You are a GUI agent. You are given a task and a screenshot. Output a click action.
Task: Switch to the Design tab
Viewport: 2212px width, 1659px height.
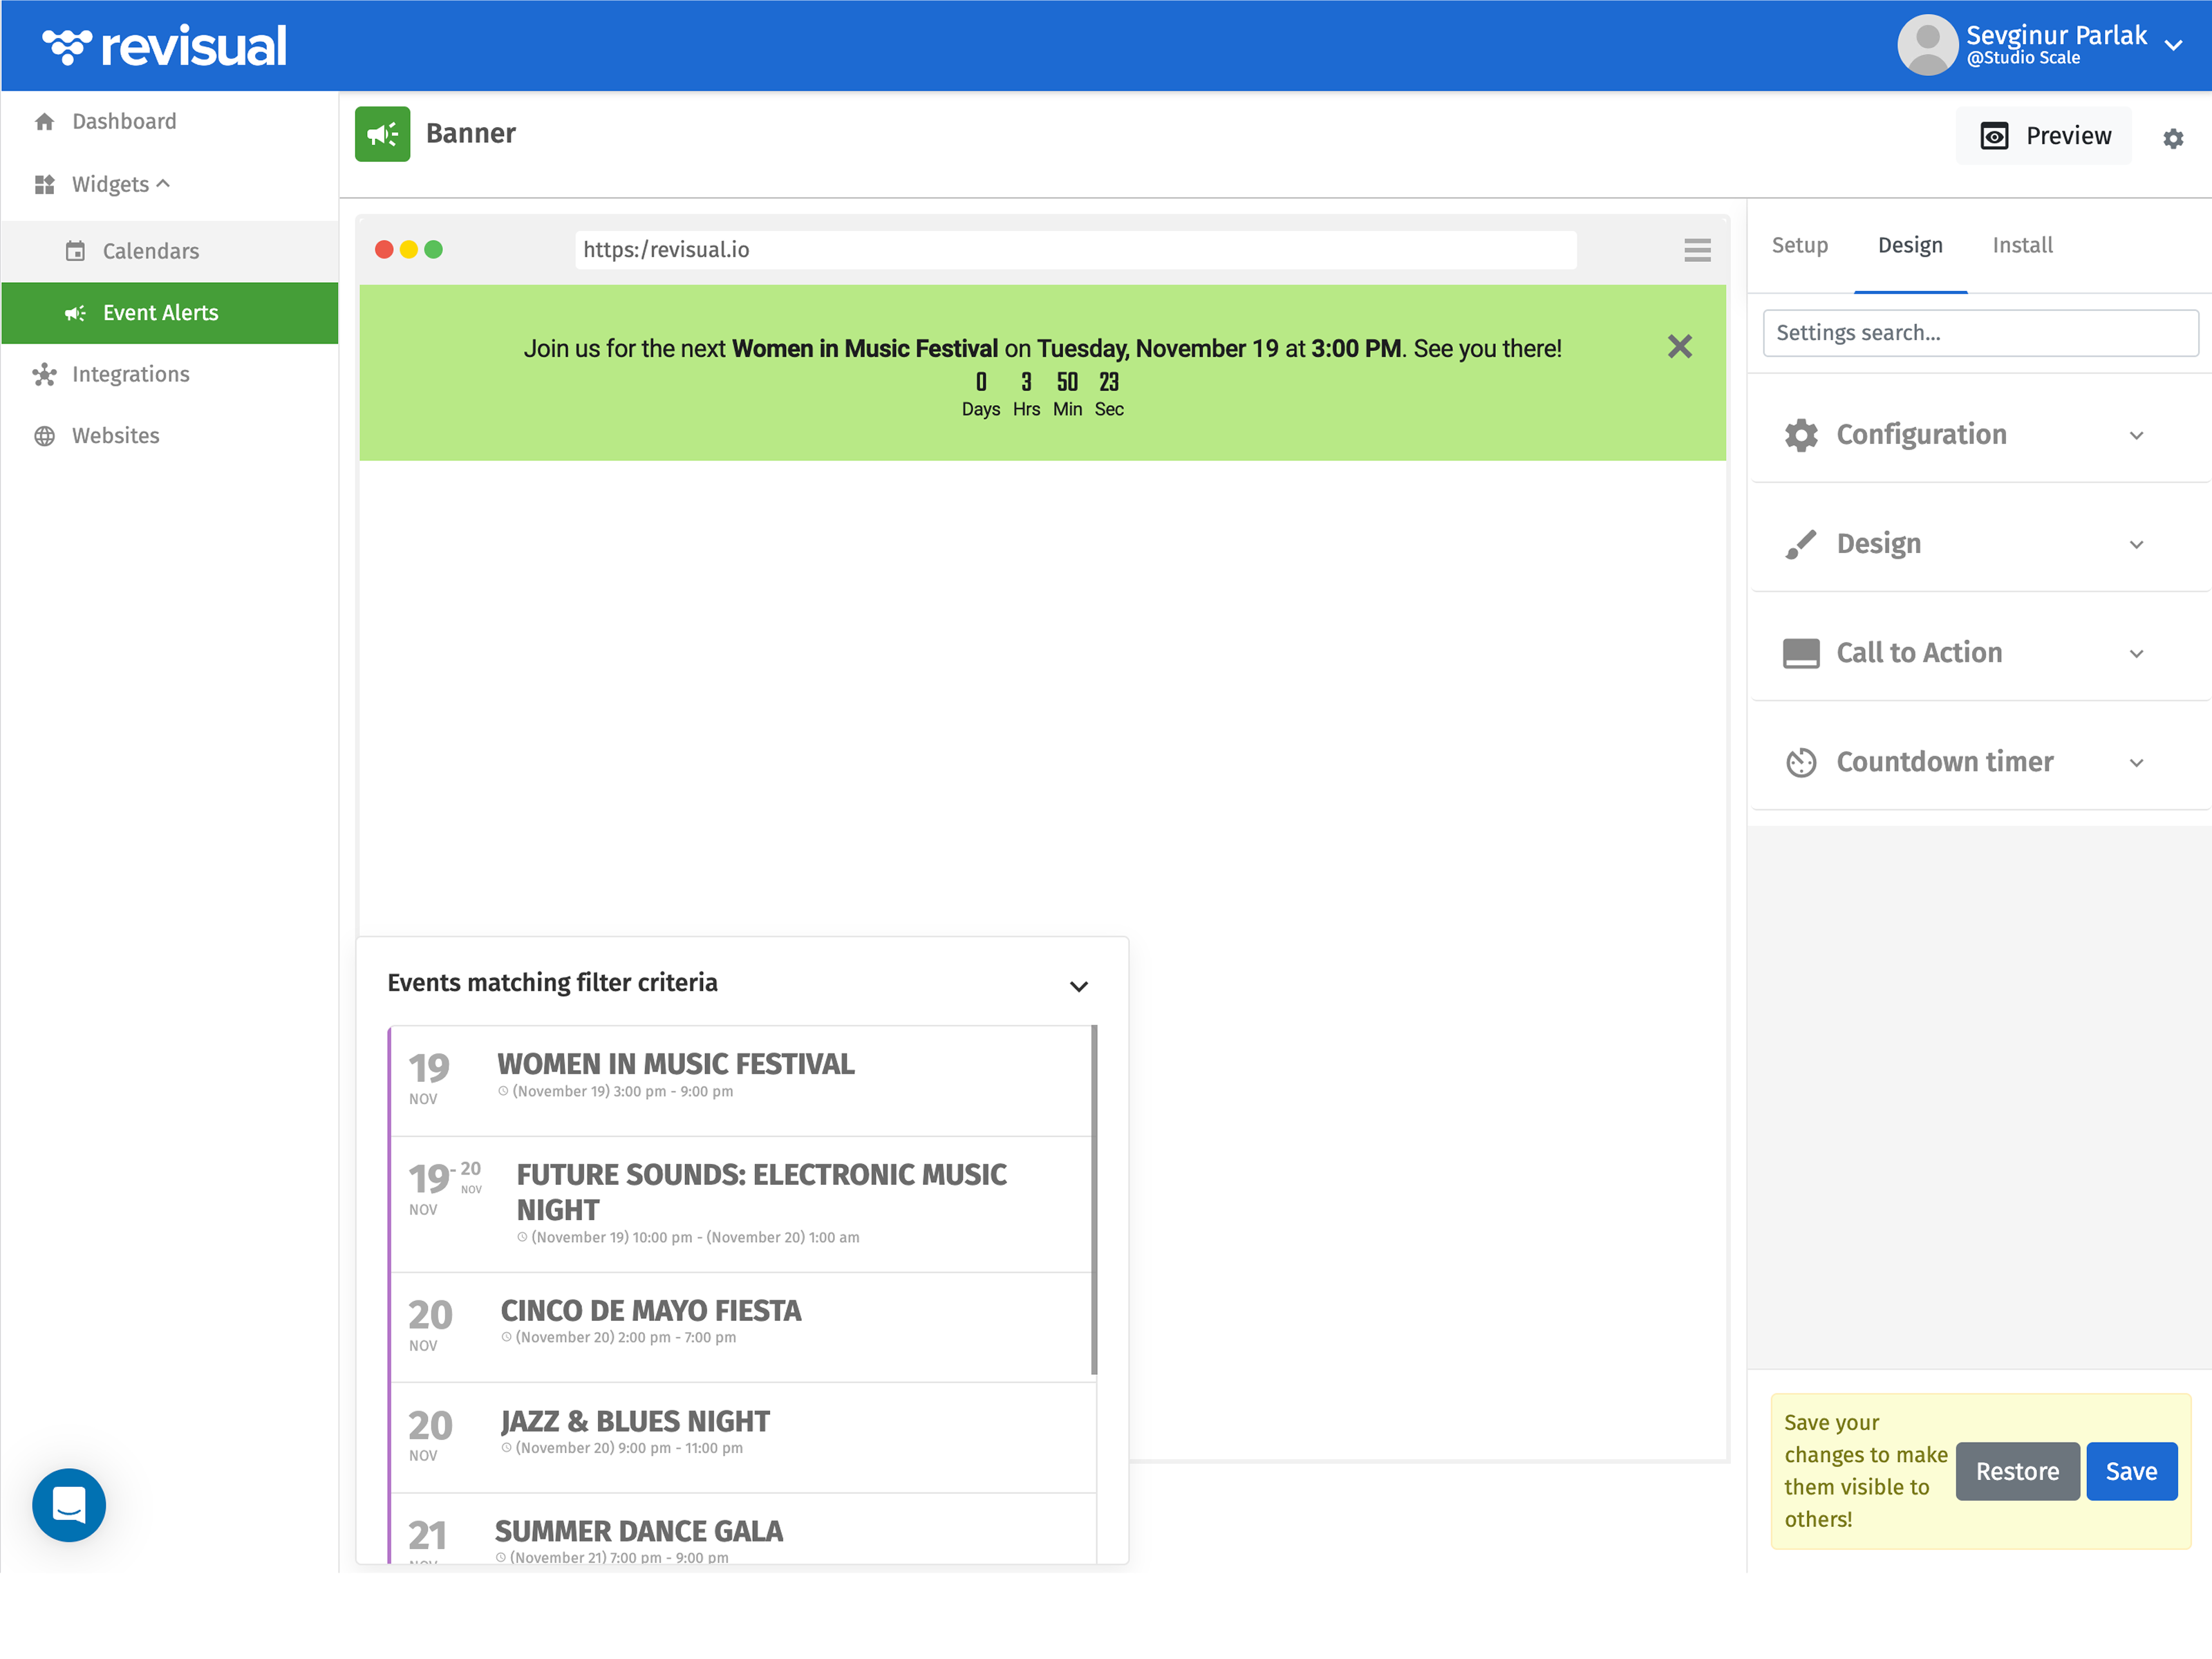(x=1910, y=246)
